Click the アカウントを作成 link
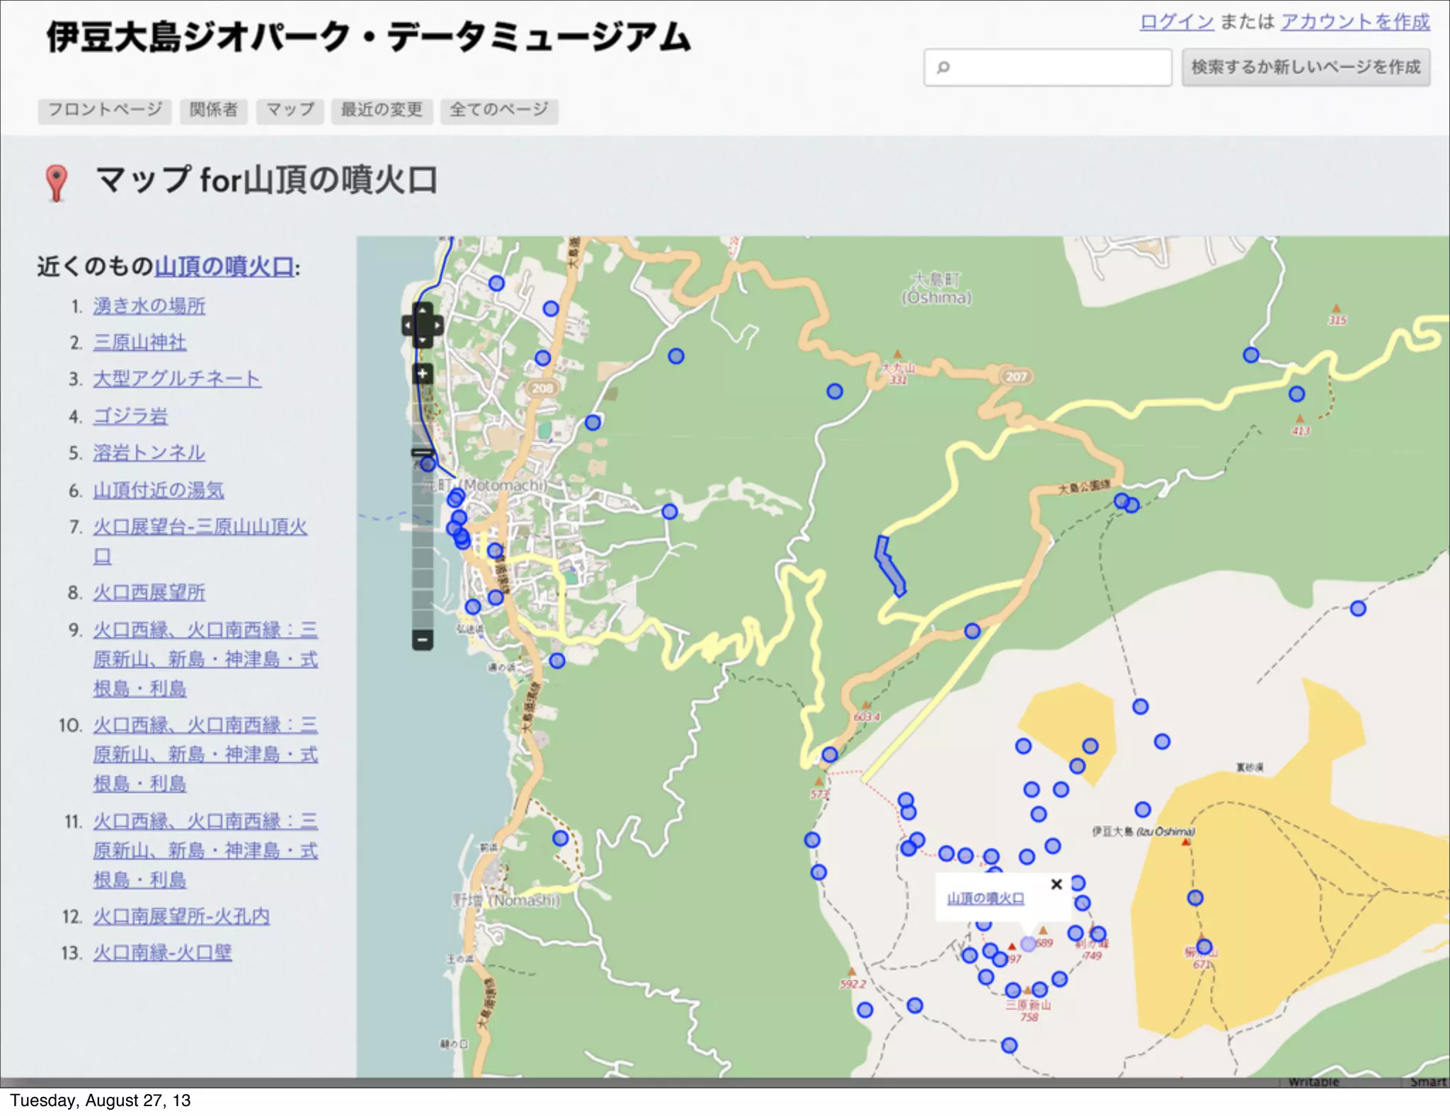 1355,22
